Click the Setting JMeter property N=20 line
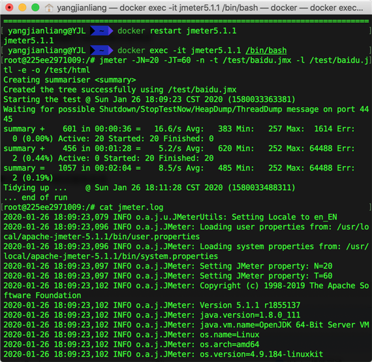Image resolution: width=372 pixels, height=362 pixels. click(x=168, y=266)
